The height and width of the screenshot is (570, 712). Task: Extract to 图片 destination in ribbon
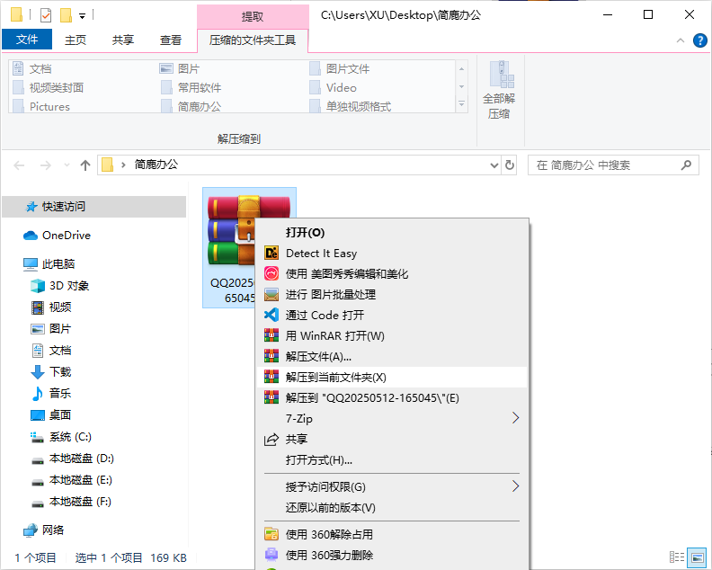[x=180, y=68]
